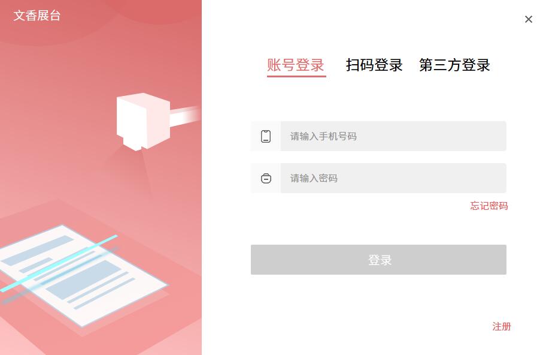The image size is (546, 355).
Task: Click the red underline beneath 账号登录
Action: 296,76
